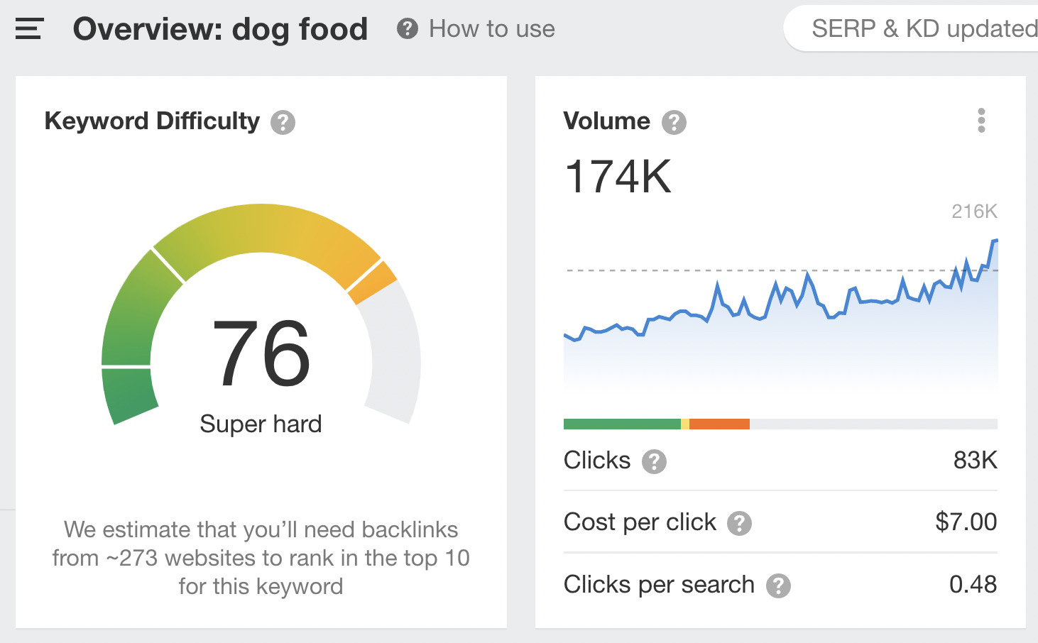The image size is (1038, 643).
Task: Click the orange segment of the clicks bar
Action: pos(719,423)
